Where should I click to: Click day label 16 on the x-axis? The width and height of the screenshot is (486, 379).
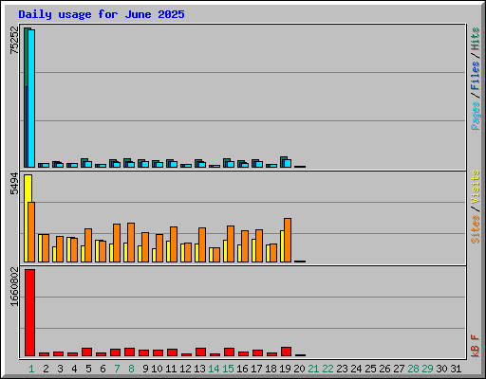click(x=242, y=369)
